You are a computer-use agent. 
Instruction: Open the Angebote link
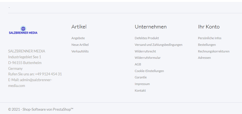[78, 38]
